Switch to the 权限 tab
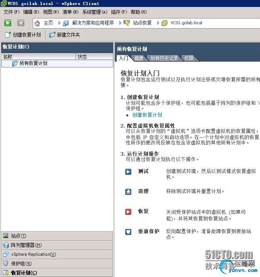This screenshot has height=277, width=260. coord(189,58)
